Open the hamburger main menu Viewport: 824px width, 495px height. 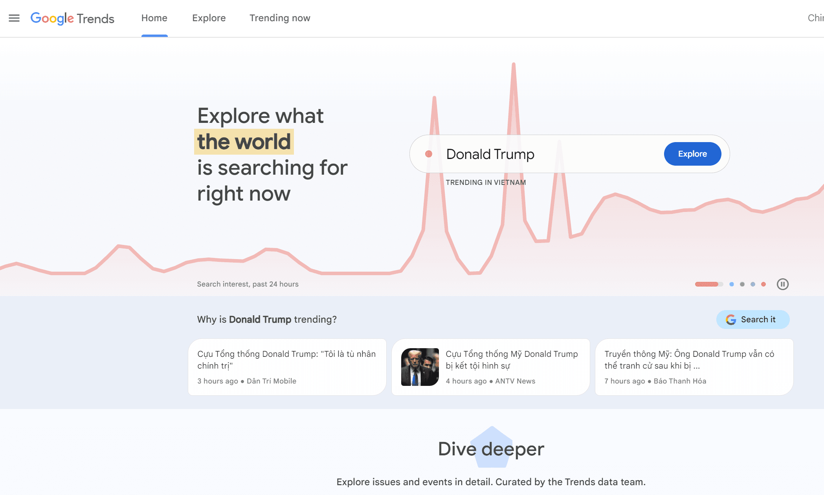pyautogui.click(x=14, y=18)
